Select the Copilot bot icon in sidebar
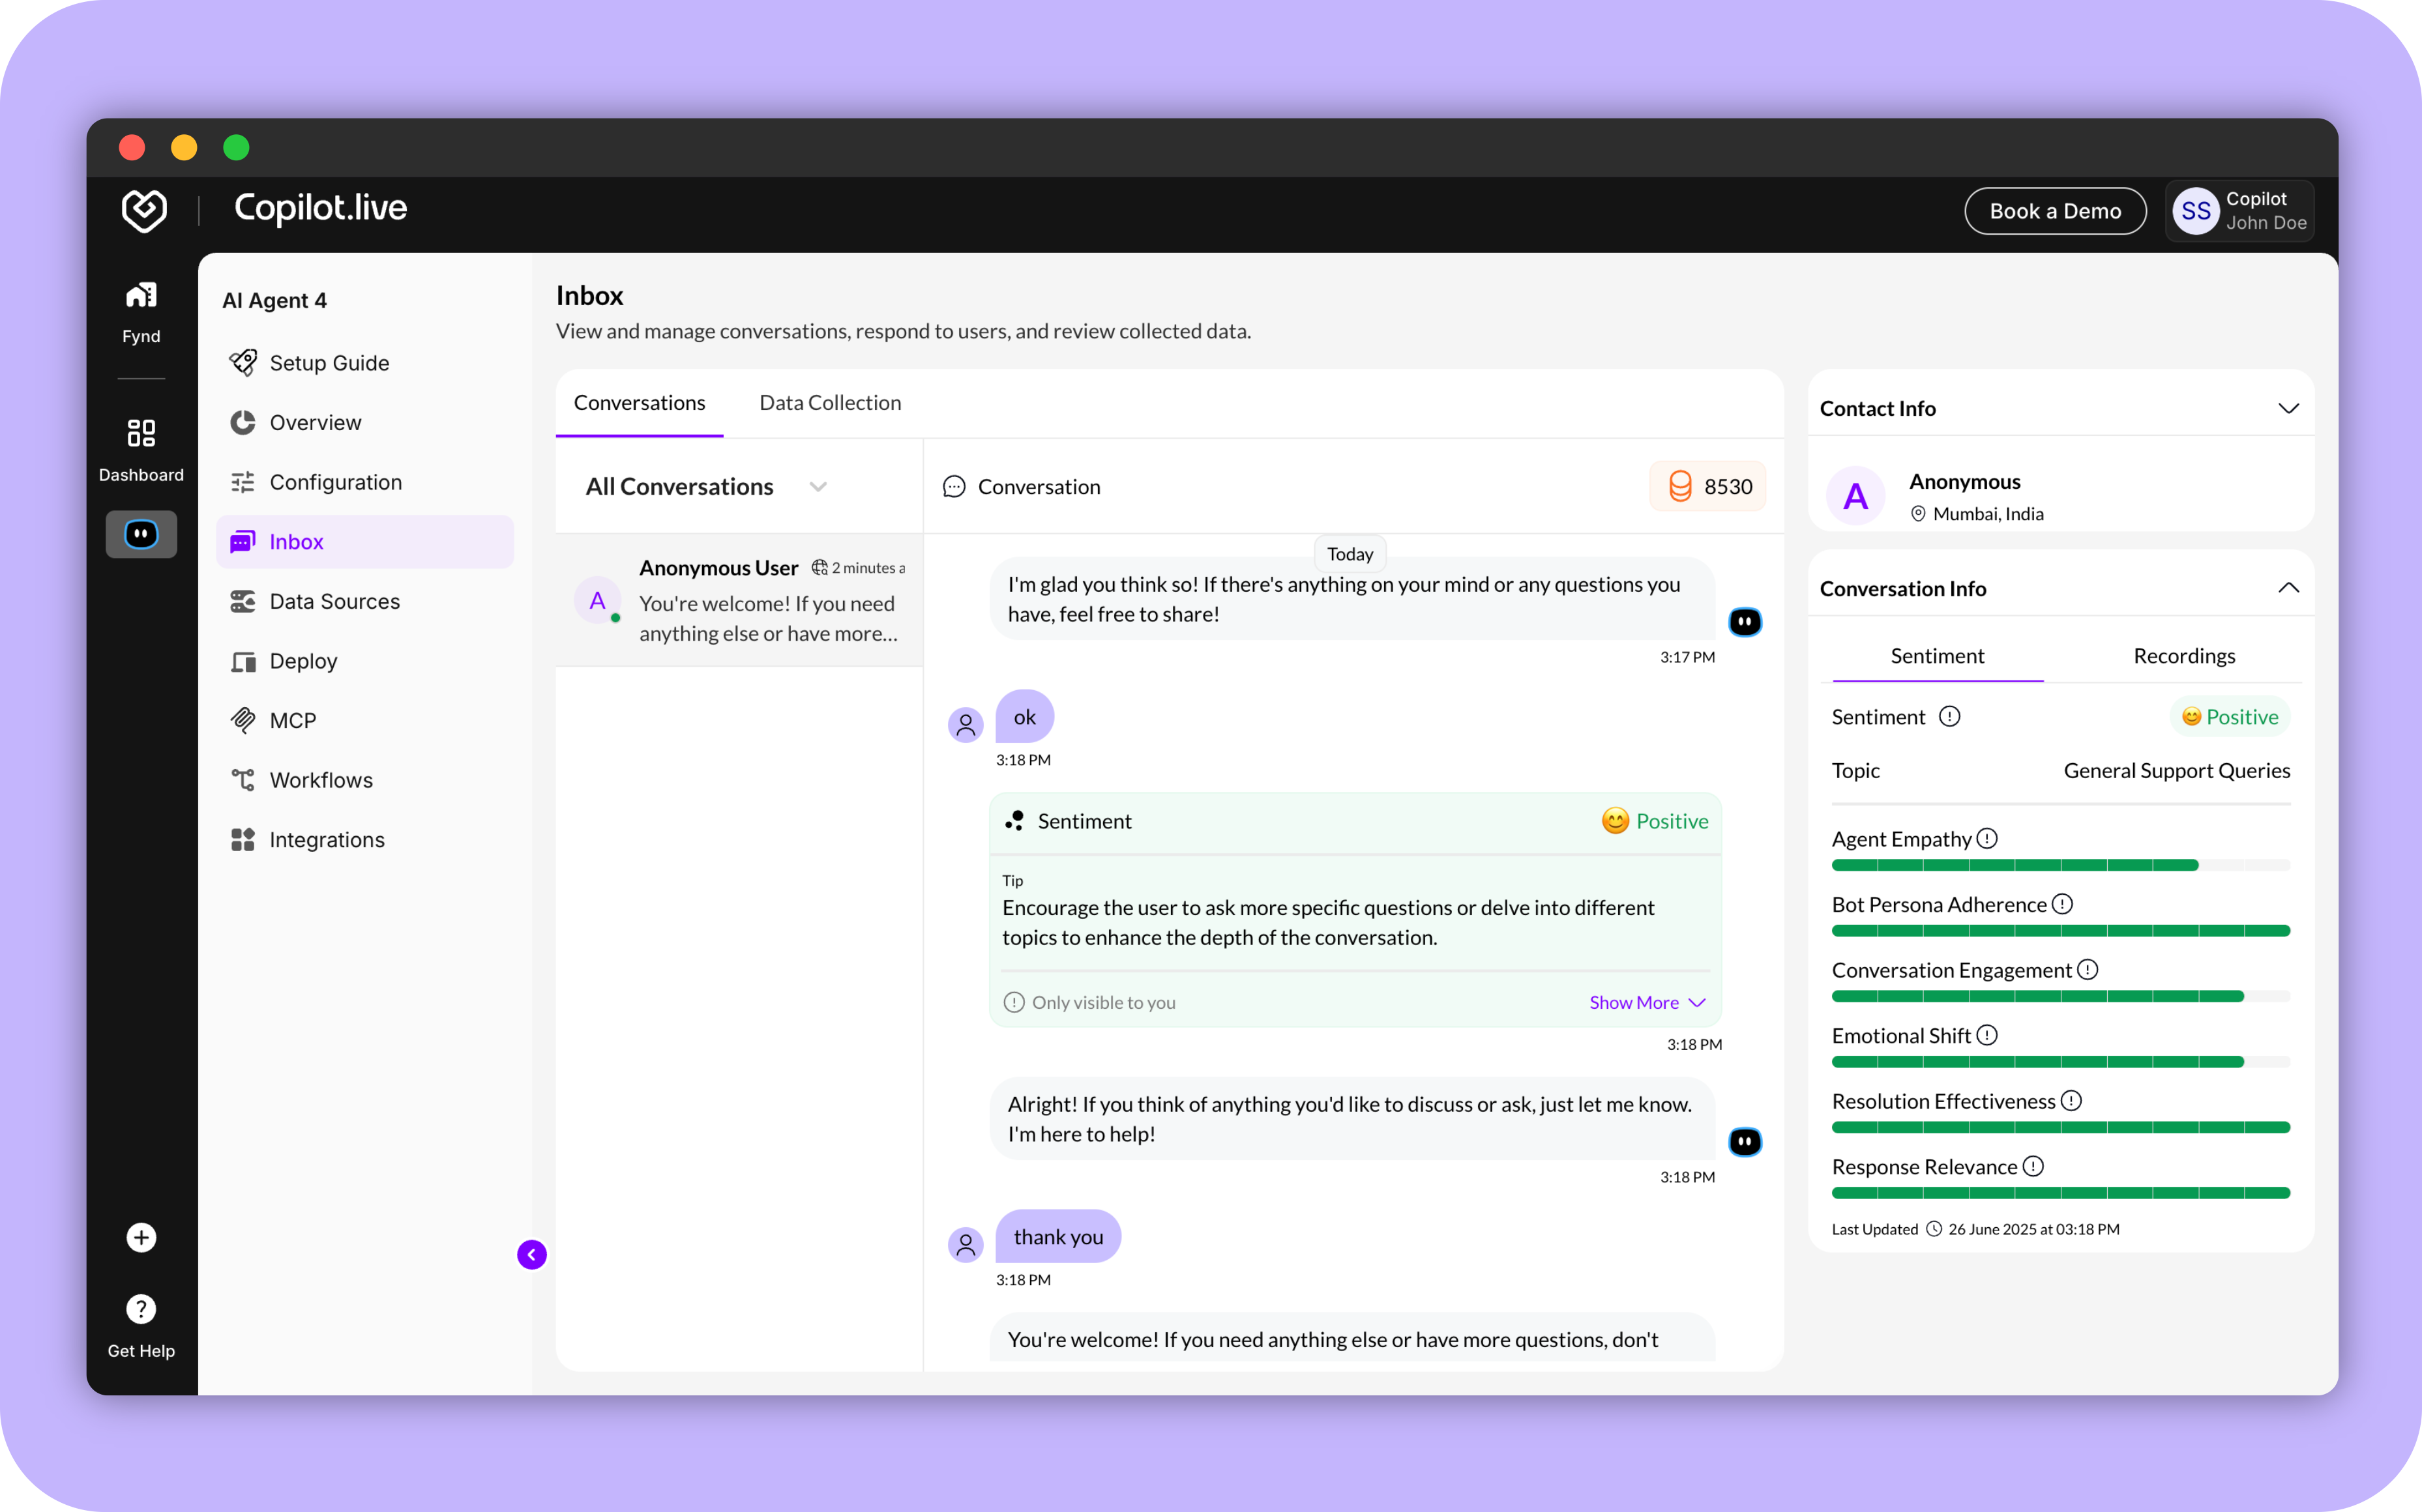The image size is (2422, 1512). [x=141, y=535]
